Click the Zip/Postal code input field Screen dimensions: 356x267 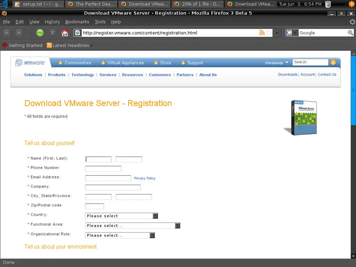(94, 206)
